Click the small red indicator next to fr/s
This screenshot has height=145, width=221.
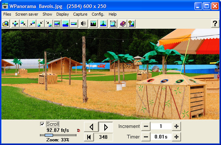tap(79, 130)
